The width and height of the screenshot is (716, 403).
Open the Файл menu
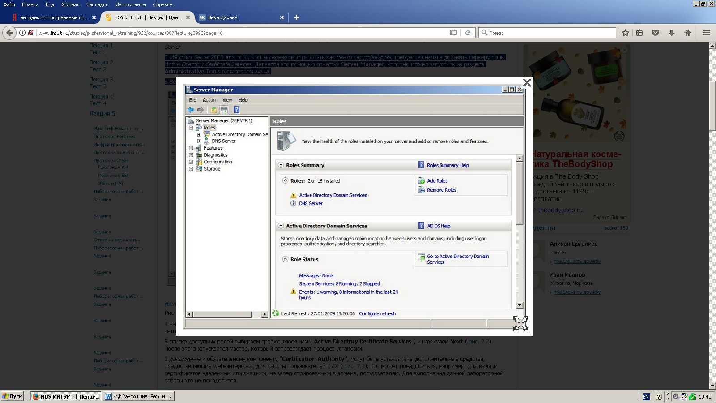(9, 4)
